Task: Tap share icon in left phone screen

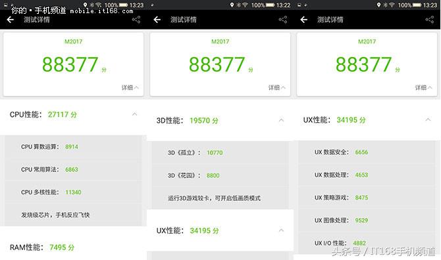Action: click(x=136, y=20)
